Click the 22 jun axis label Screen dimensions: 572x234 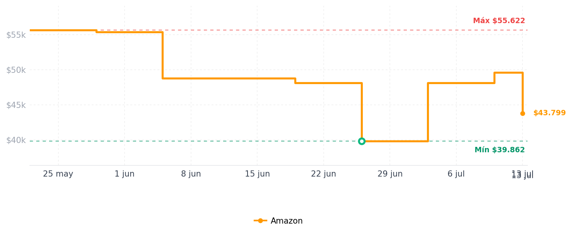click(x=324, y=174)
